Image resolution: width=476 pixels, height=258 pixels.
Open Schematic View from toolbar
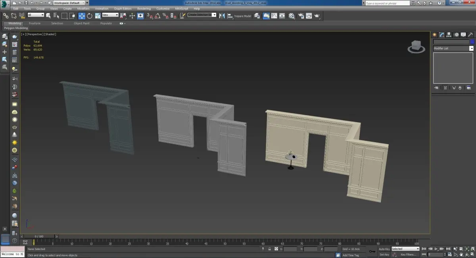pyautogui.click(x=282, y=16)
